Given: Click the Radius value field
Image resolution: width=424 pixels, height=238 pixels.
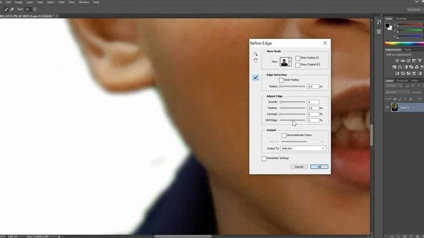Looking at the screenshot, I should click(x=313, y=87).
